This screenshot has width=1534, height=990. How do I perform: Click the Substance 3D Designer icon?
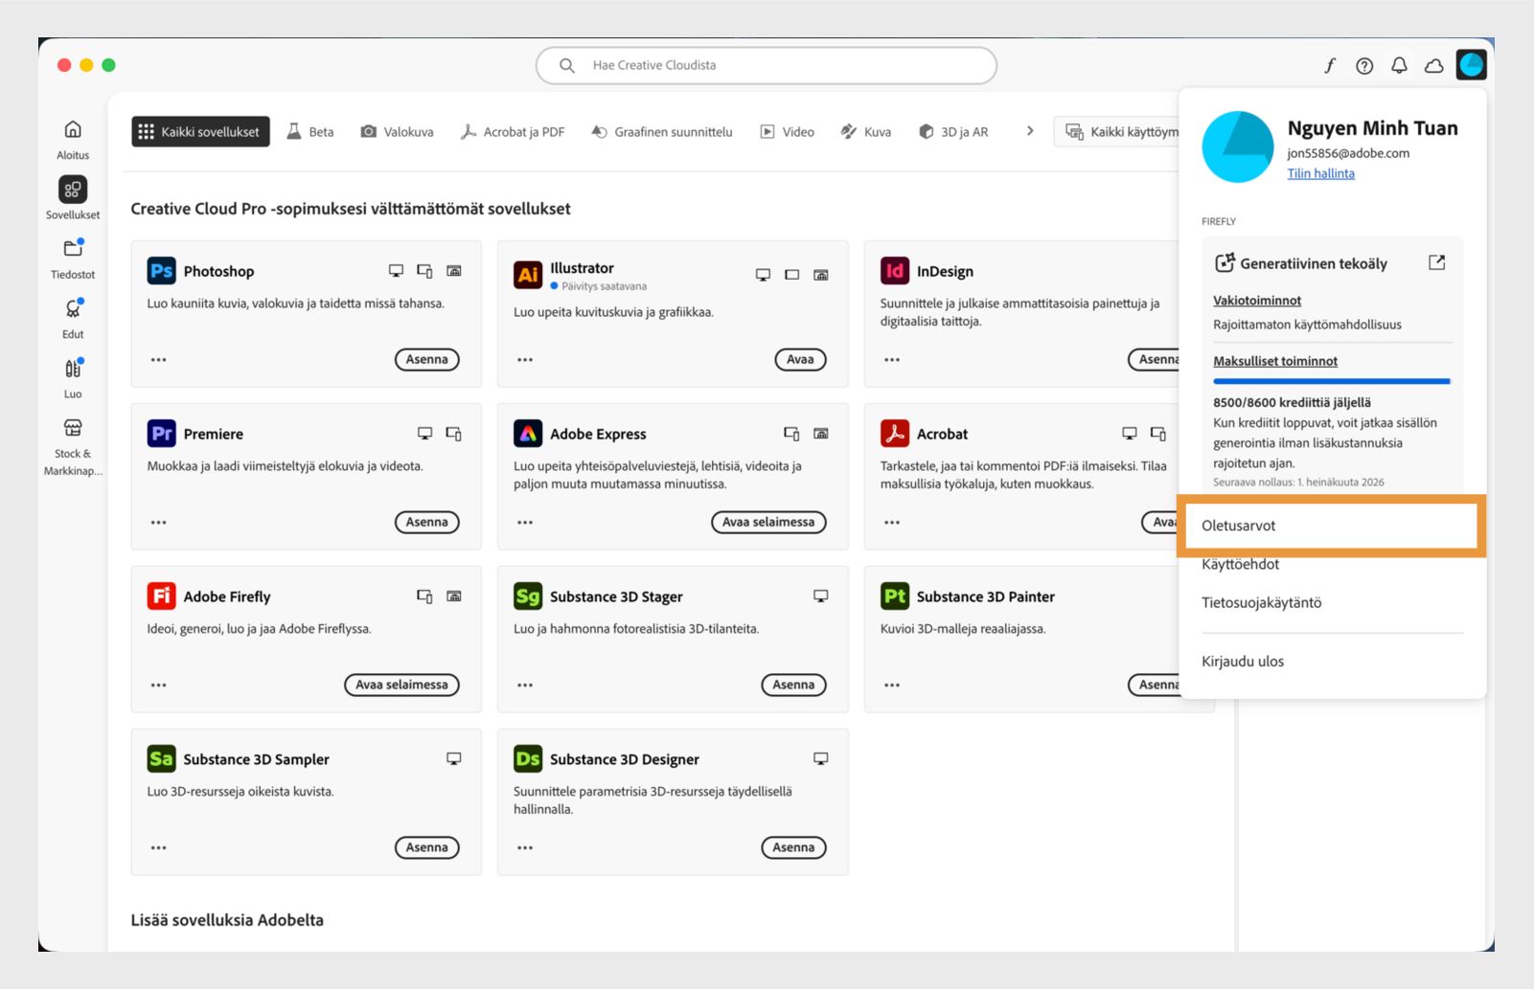pyautogui.click(x=528, y=759)
